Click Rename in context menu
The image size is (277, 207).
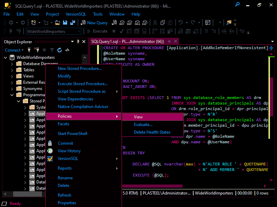click(83, 178)
